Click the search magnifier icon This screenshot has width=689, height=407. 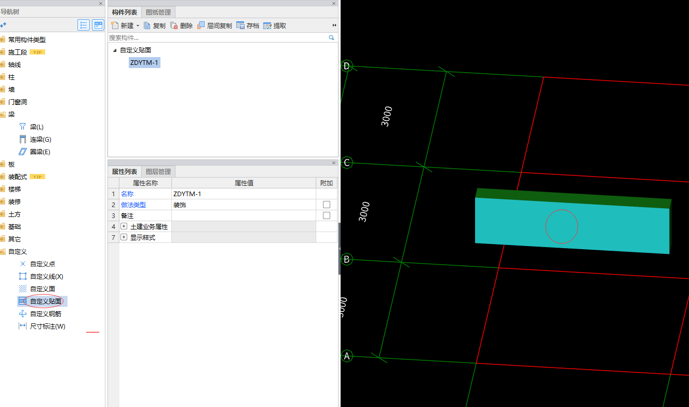pyautogui.click(x=331, y=37)
